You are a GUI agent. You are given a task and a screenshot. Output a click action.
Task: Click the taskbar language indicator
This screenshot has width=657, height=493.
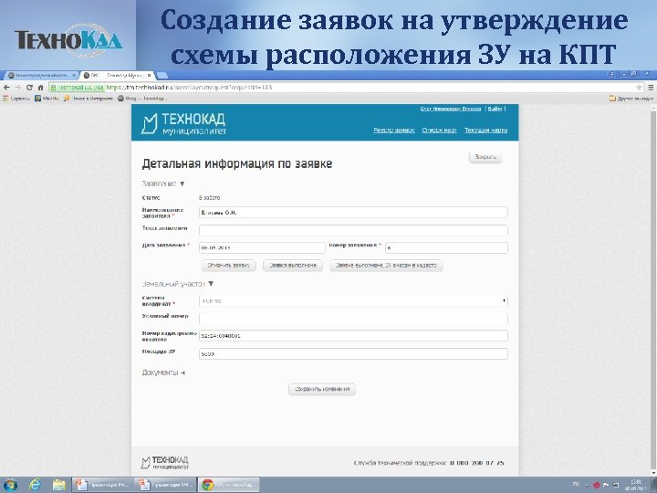576,485
